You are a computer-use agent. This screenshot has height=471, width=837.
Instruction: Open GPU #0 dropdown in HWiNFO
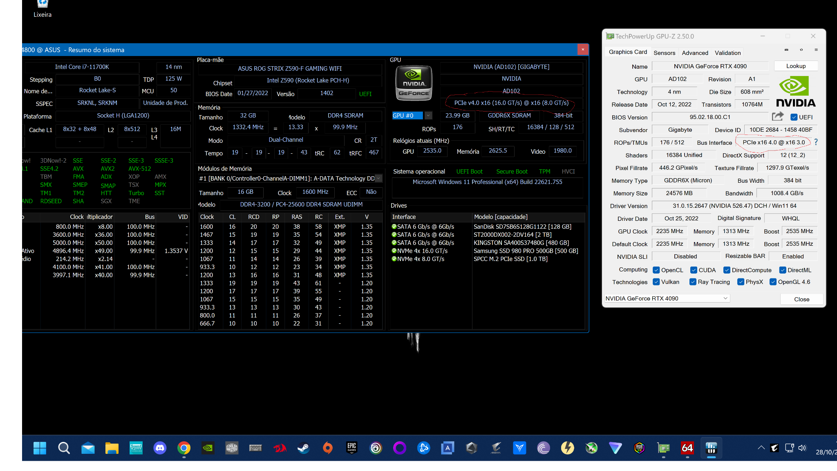click(428, 116)
